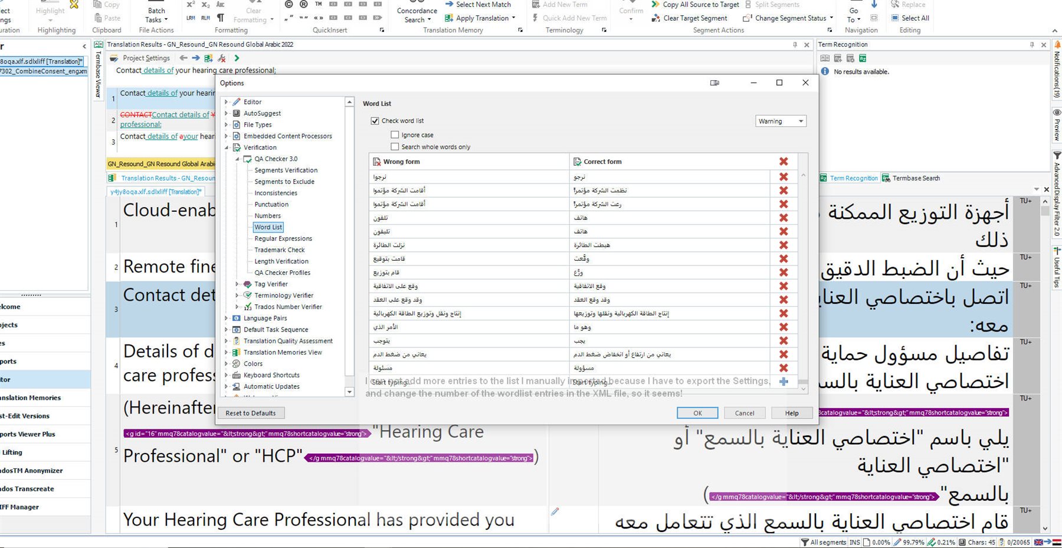
Task: Add a new word list entry with plus icon
Action: (x=784, y=382)
